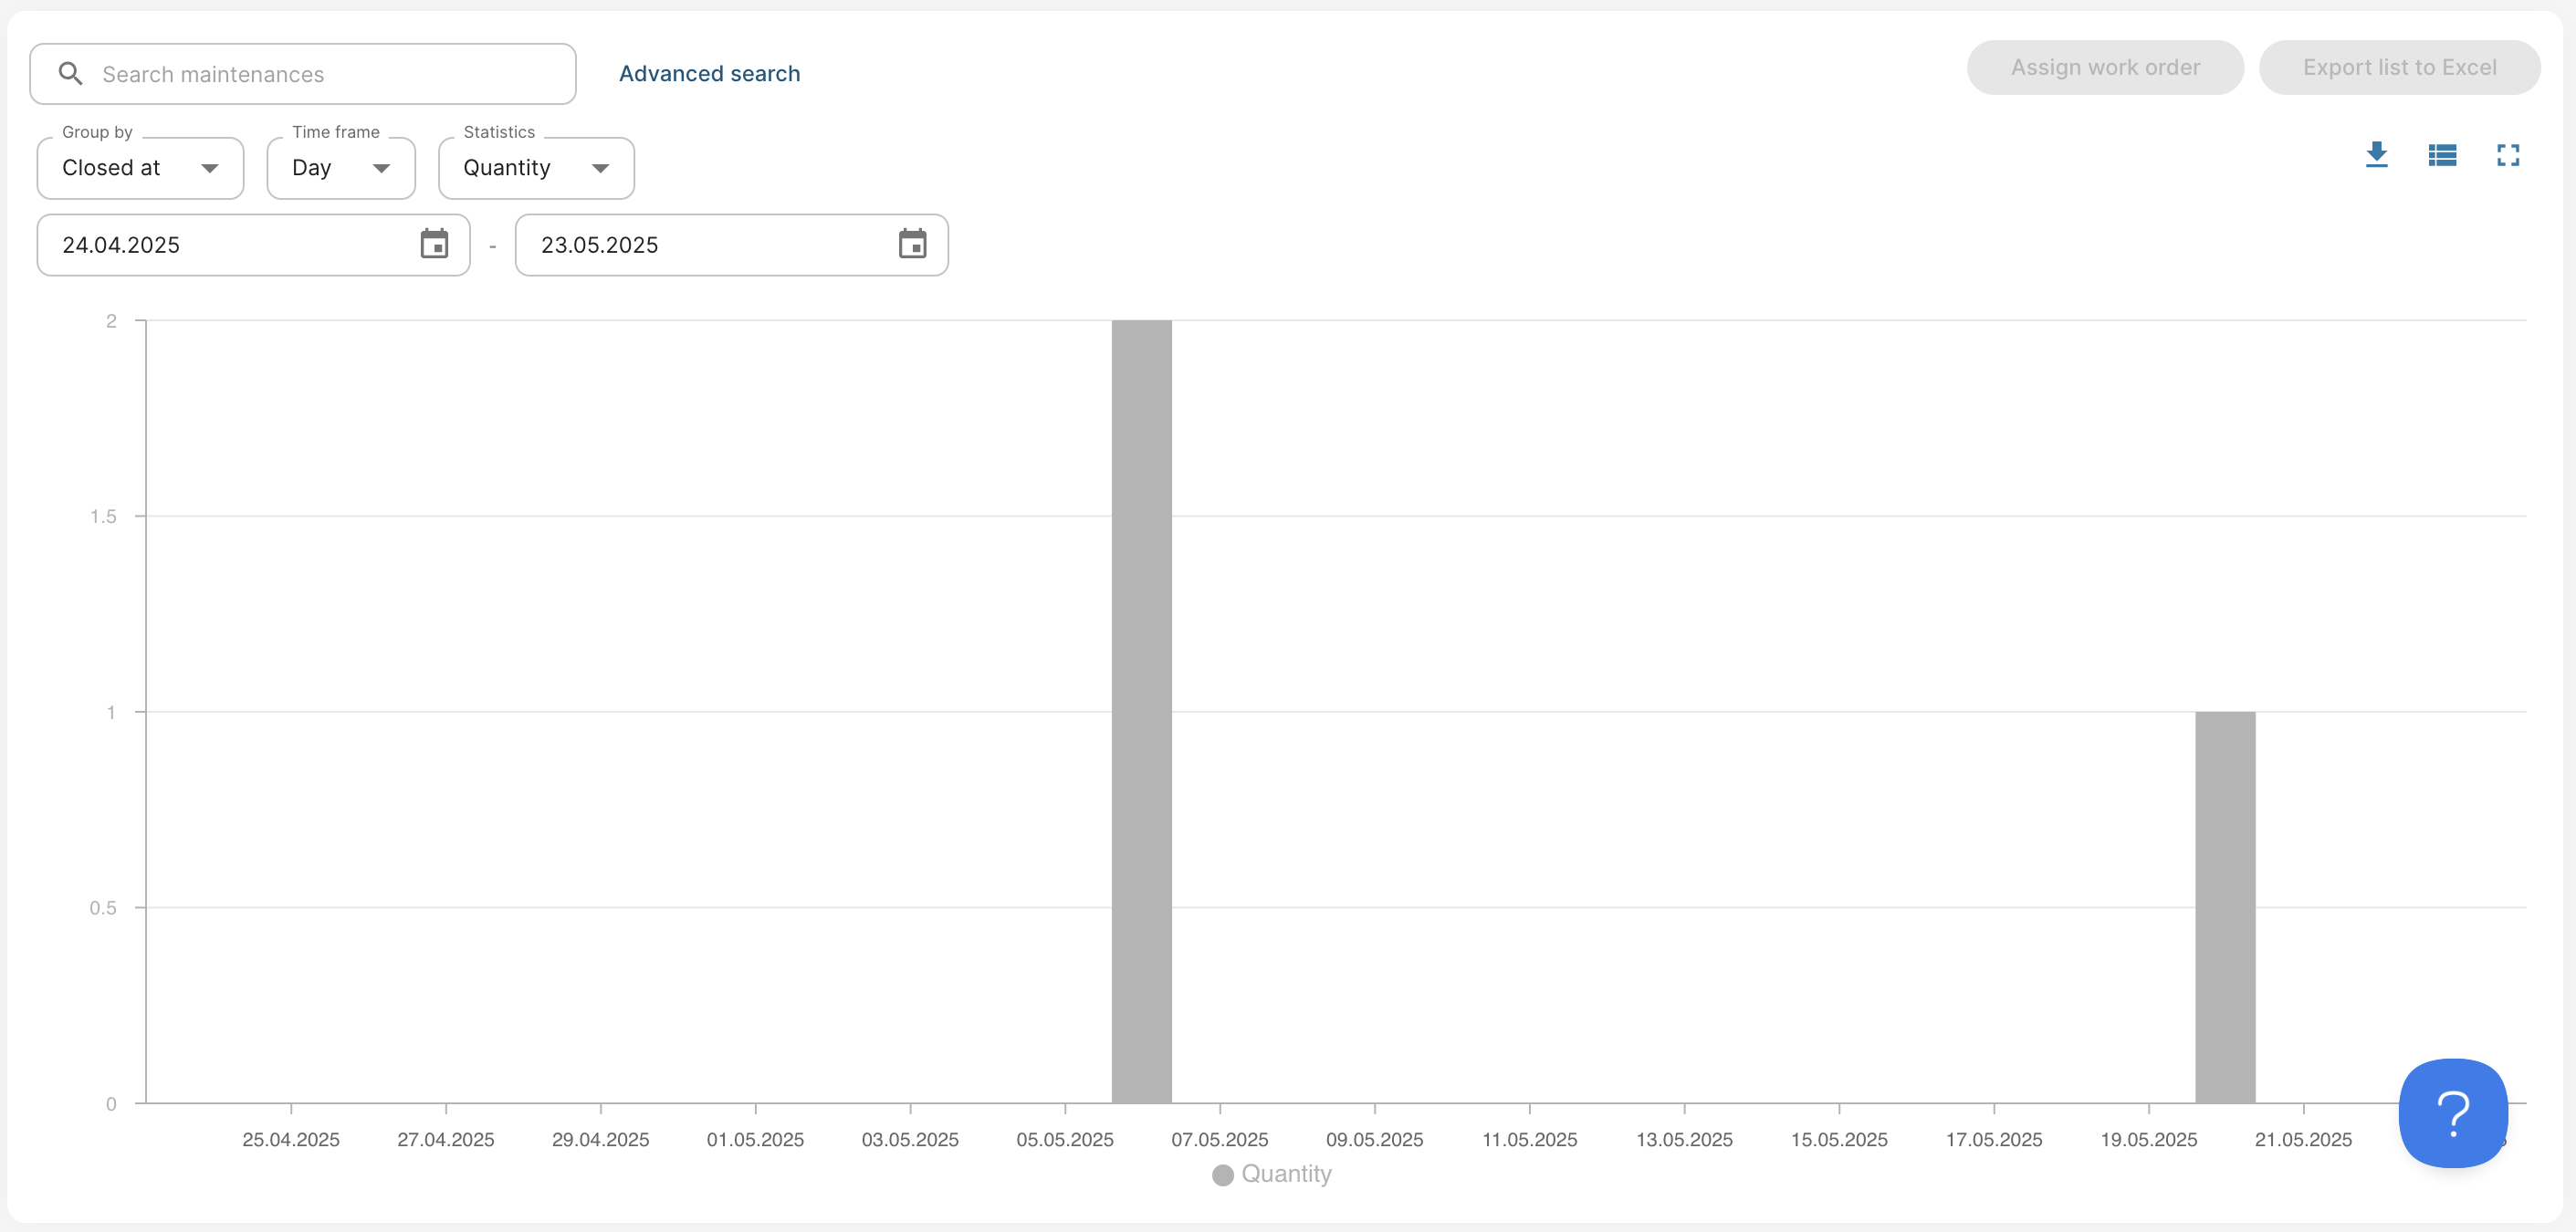Open the Time frame Day dropdown
Image resolution: width=2576 pixels, height=1232 pixels.
coord(340,168)
